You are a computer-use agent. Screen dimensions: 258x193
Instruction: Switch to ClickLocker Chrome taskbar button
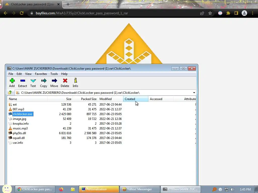(35, 189)
